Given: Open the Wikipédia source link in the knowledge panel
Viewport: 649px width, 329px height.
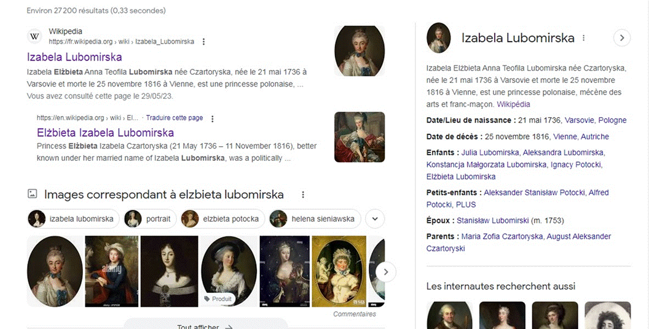Looking at the screenshot, I should (x=513, y=104).
